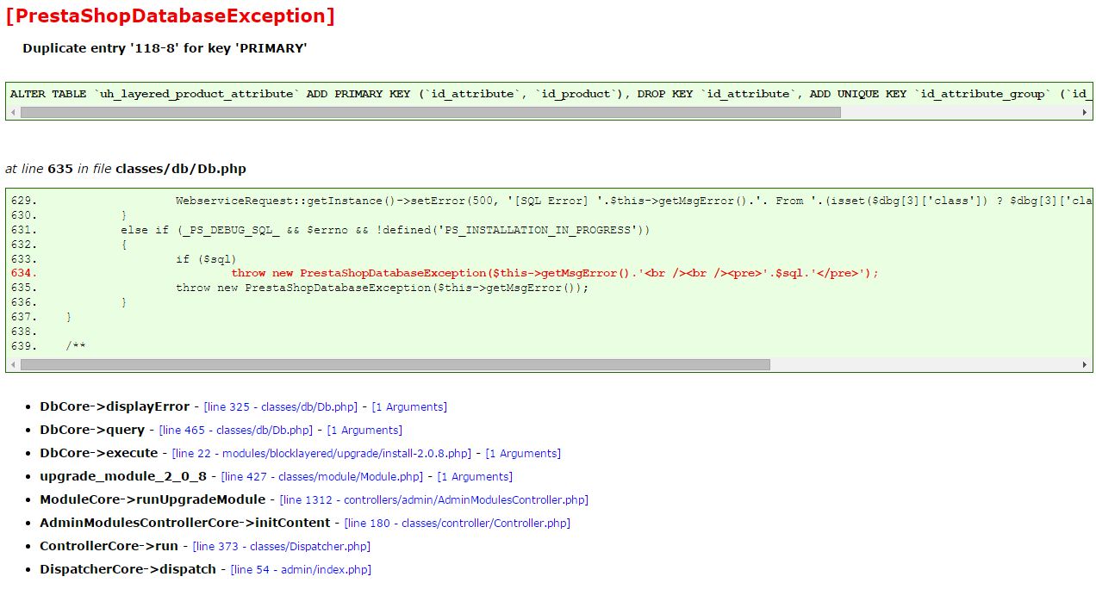Click code line 631 with _PS_DEBUG_SQL_
Viewport: 1096px width, 589px height.
(x=385, y=230)
